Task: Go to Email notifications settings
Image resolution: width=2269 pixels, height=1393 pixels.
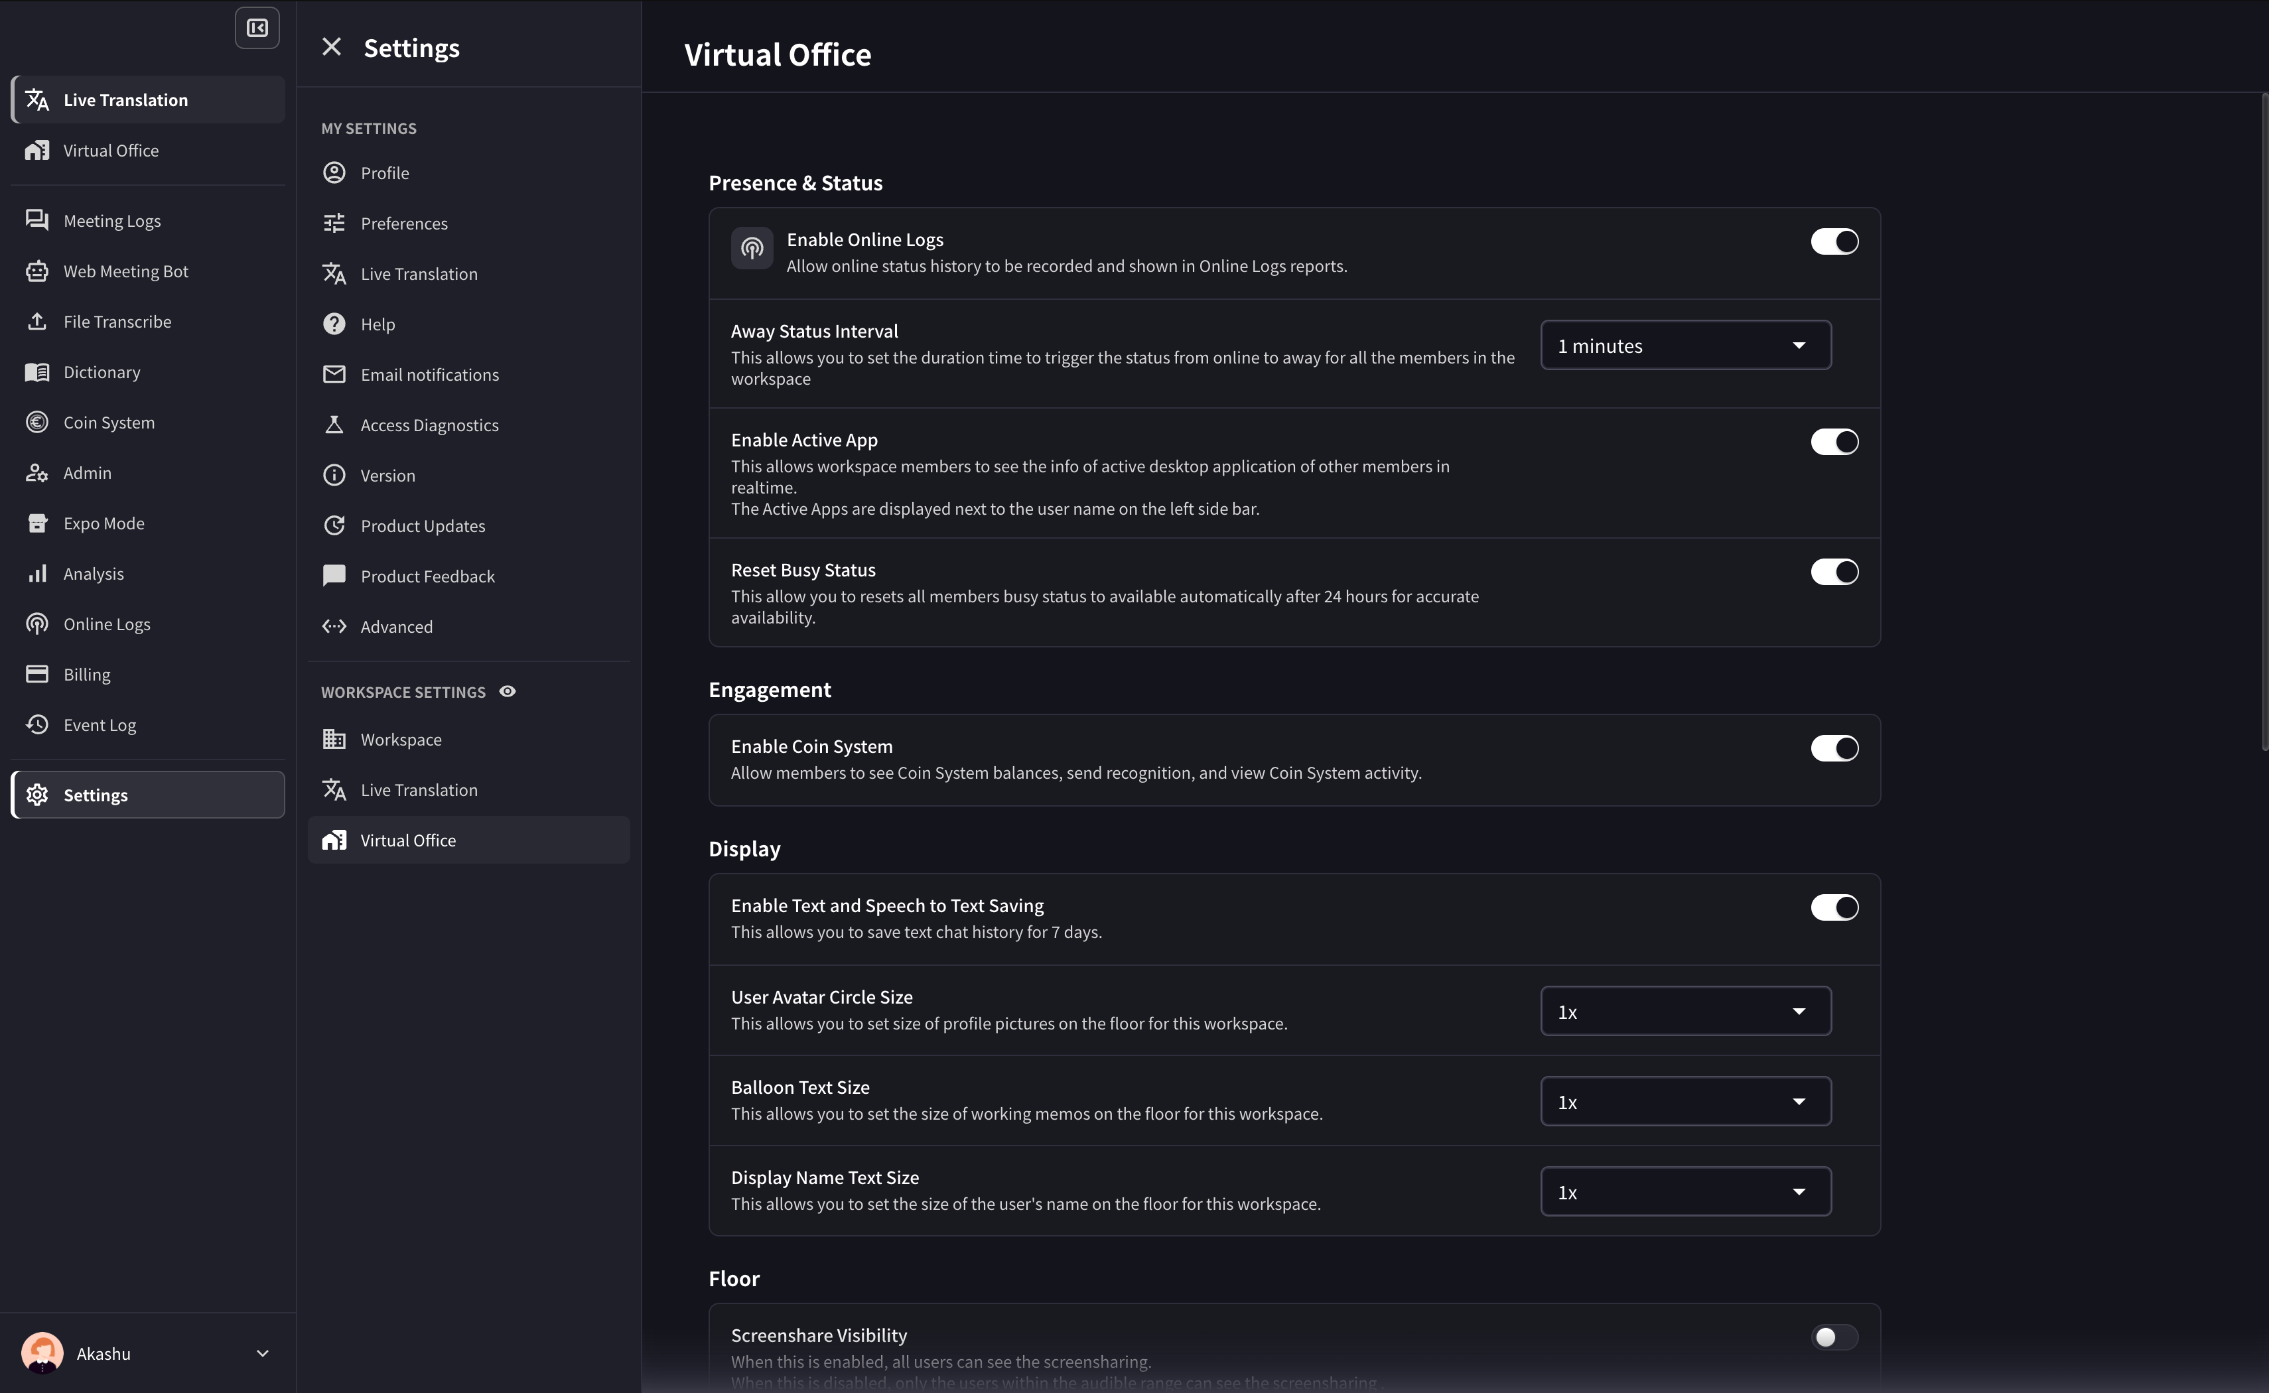Action: [x=469, y=374]
